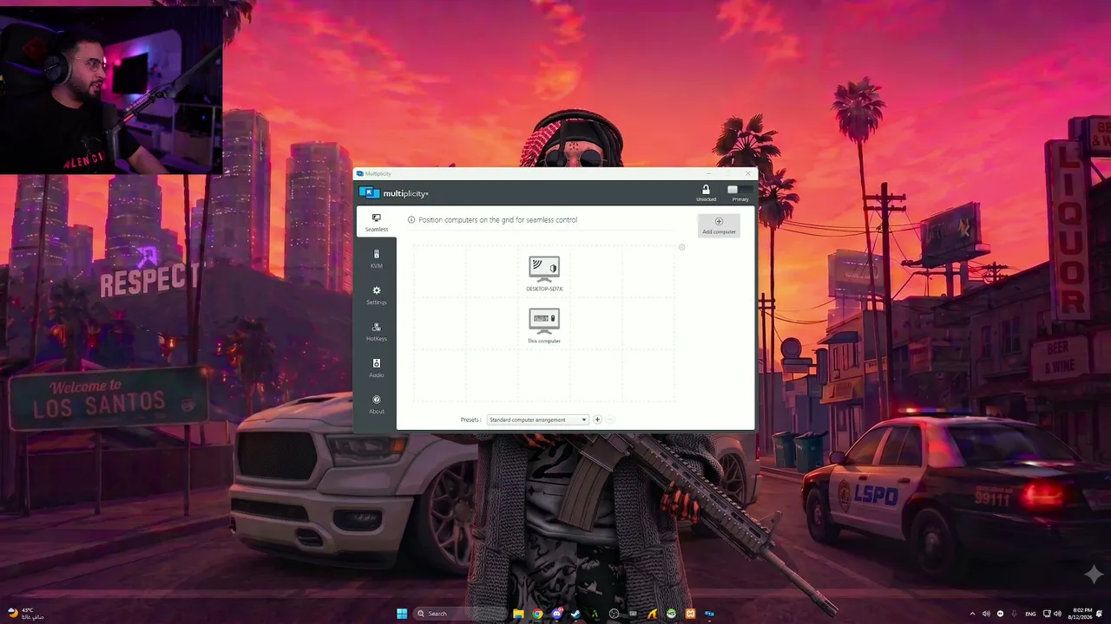Open the Seamless tab in Multiplicity
This screenshot has height=624, width=1111.
(376, 223)
